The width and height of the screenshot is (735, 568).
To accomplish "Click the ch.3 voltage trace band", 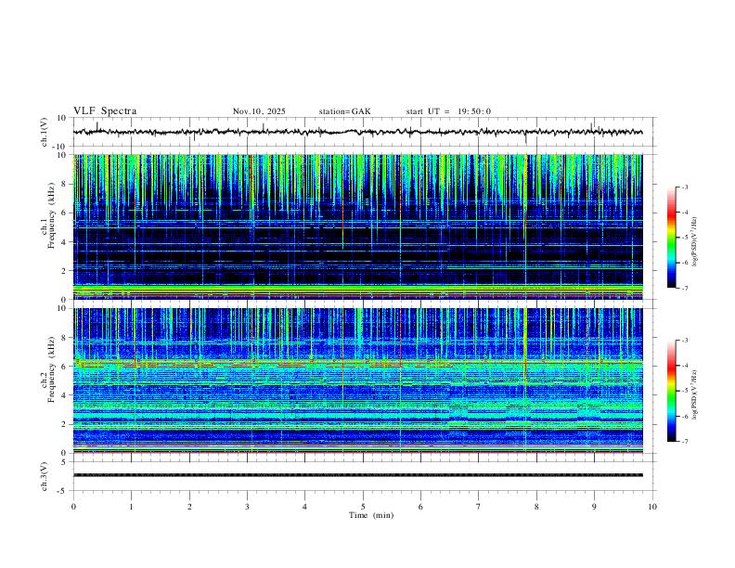I will [357, 475].
